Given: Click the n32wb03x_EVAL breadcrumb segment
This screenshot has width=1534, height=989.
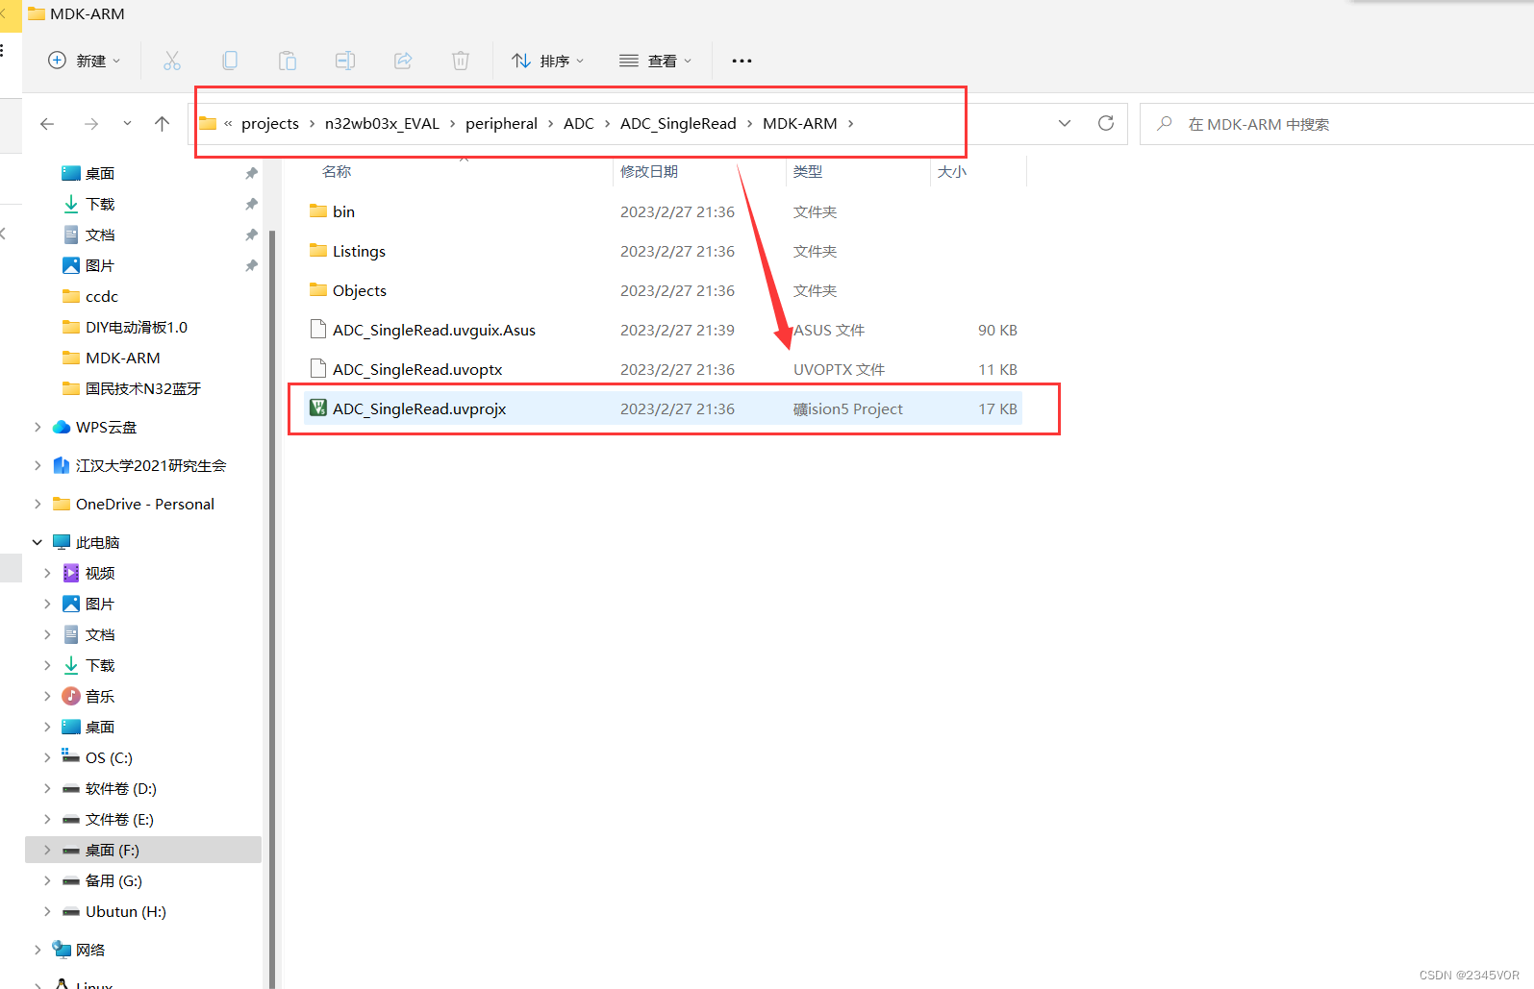Looking at the screenshot, I should 382,123.
